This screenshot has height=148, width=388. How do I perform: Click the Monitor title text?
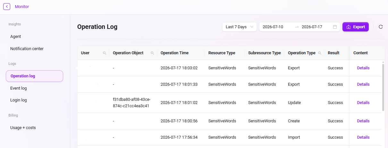click(22, 6)
